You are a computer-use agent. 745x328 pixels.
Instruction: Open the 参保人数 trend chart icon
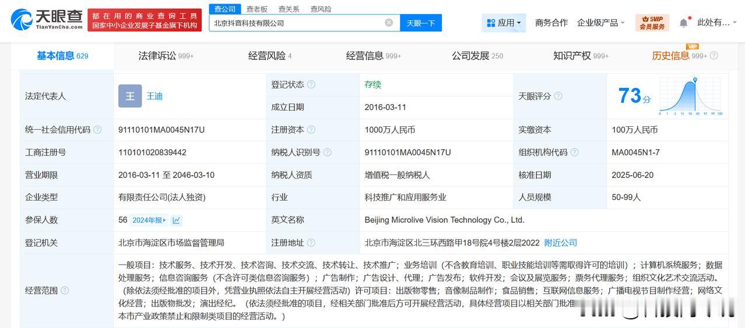pyautogui.click(x=177, y=220)
